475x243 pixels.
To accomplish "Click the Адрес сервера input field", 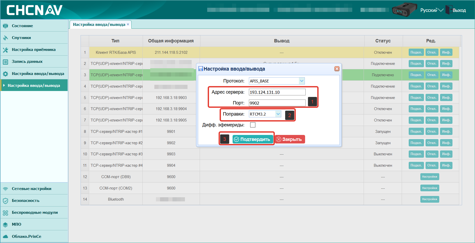I will coord(277,92).
